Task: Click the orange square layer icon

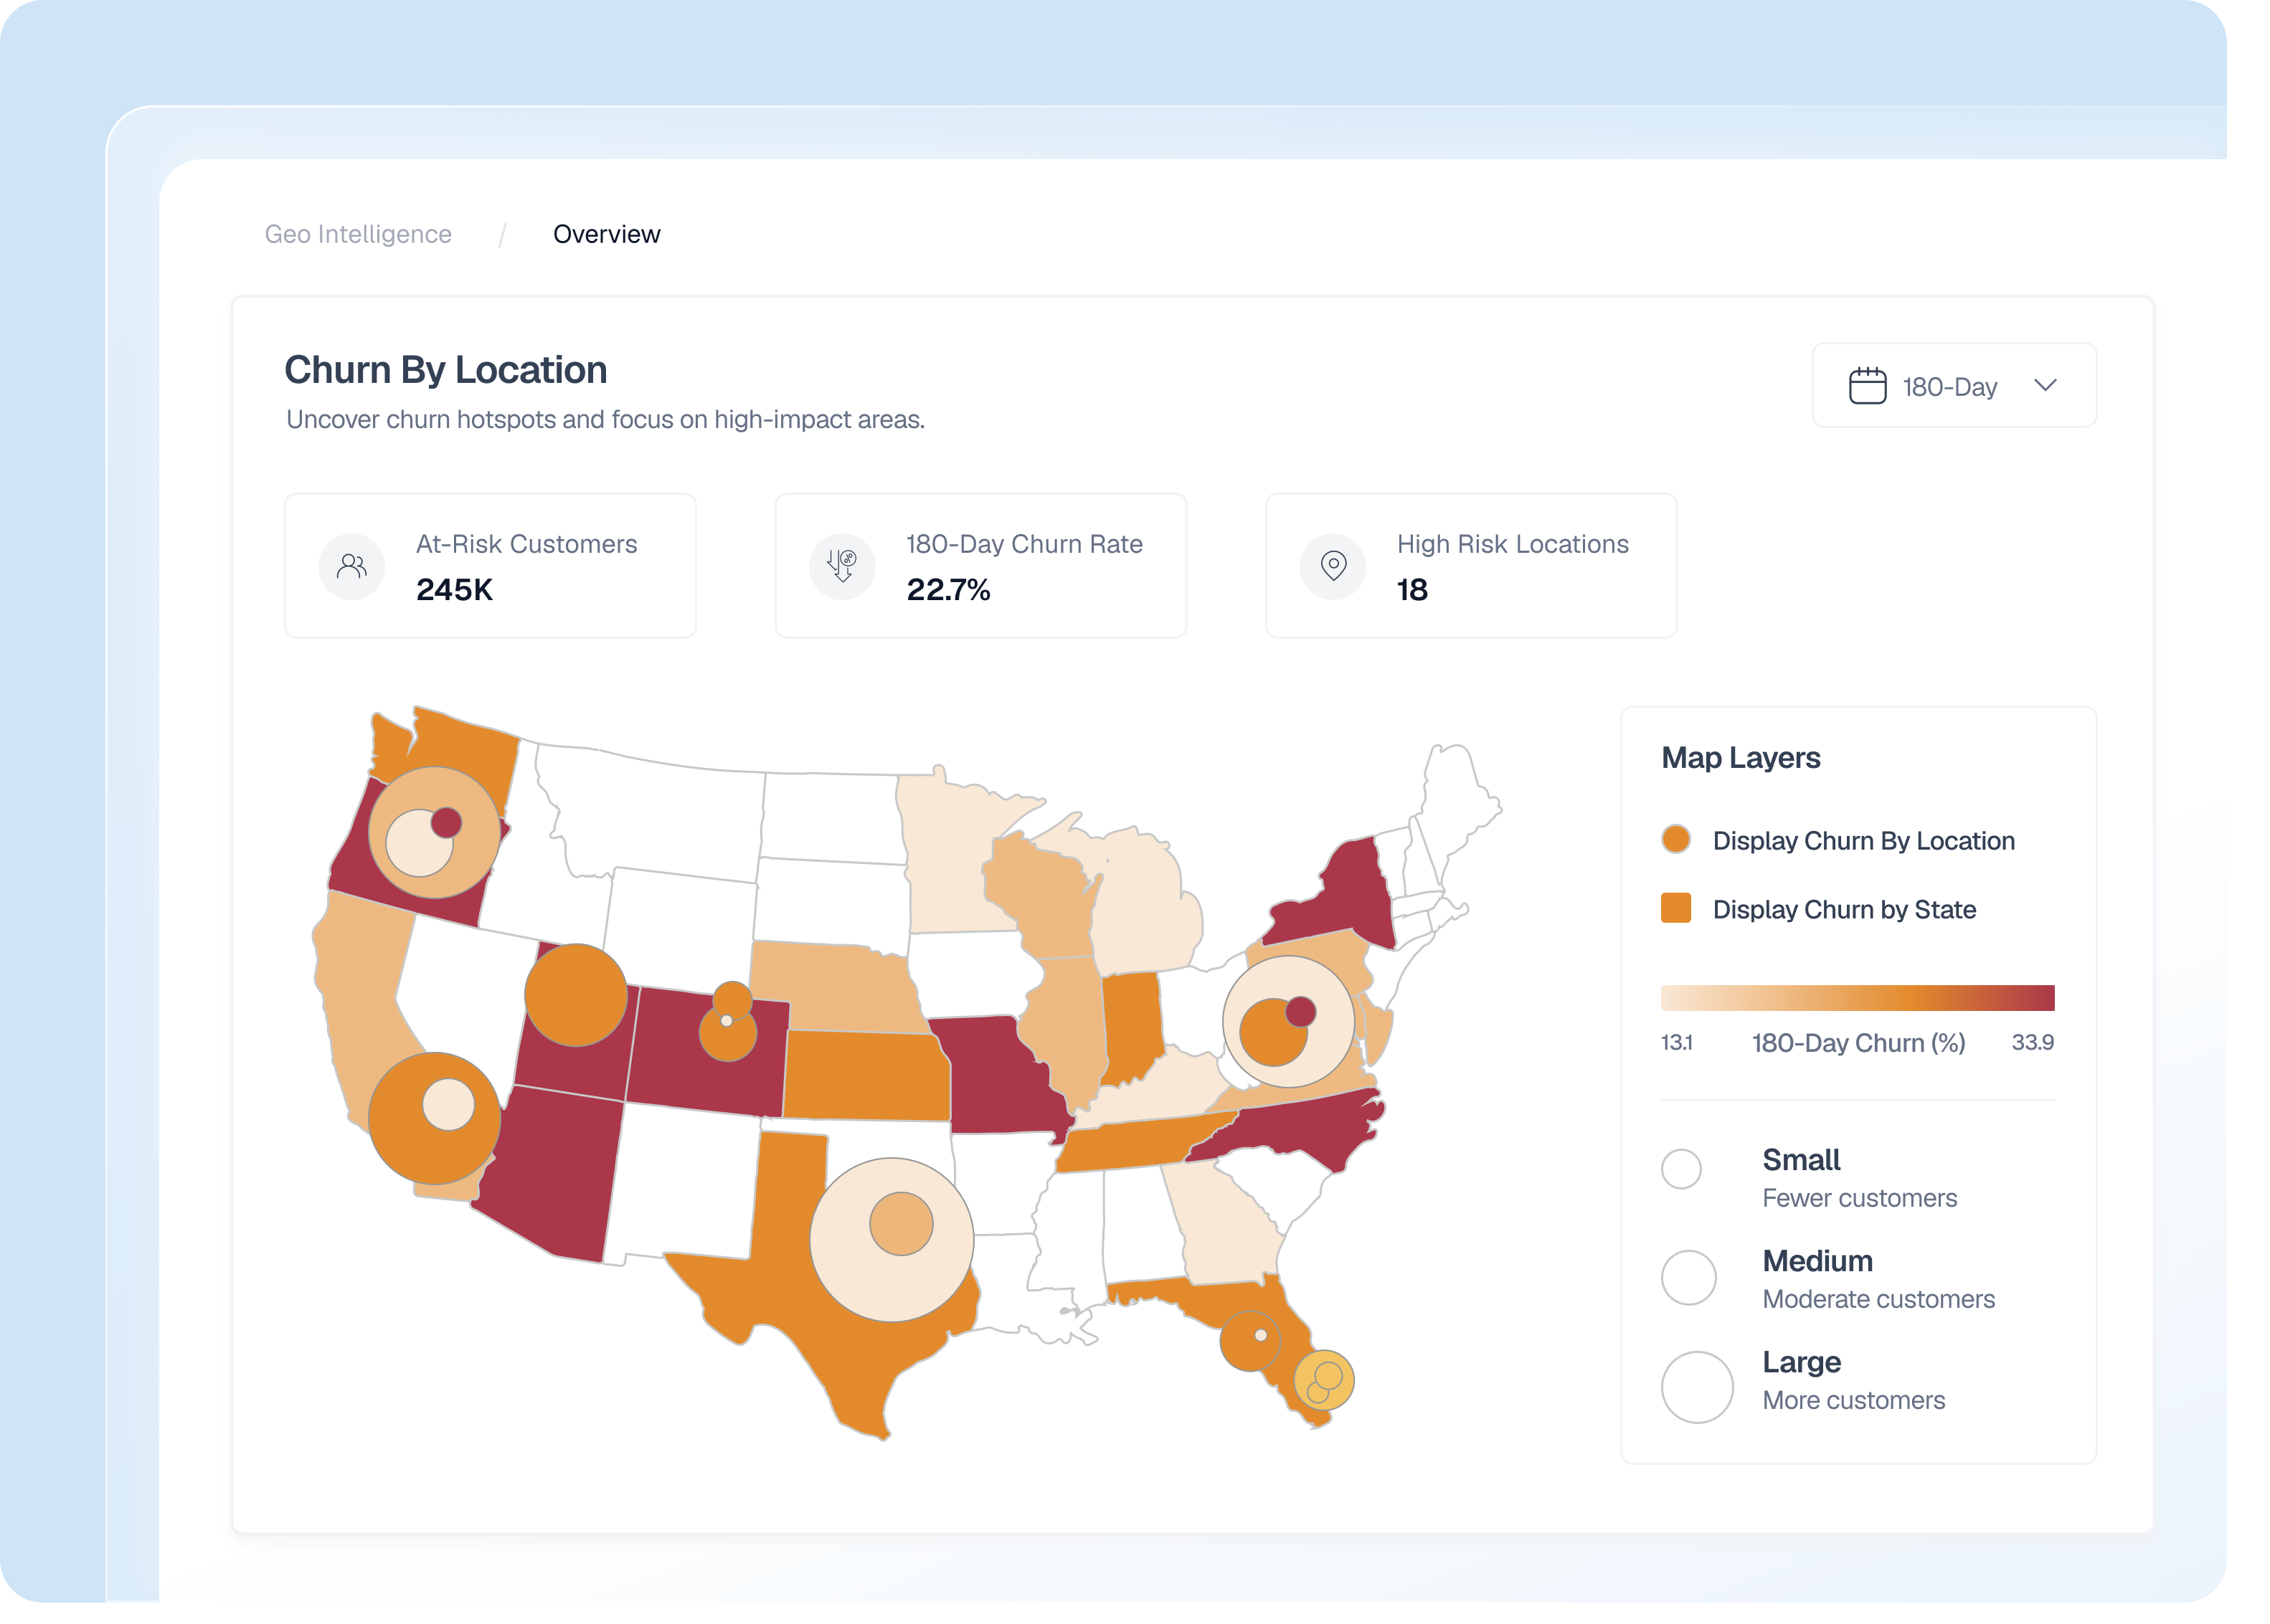Action: coord(1675,908)
